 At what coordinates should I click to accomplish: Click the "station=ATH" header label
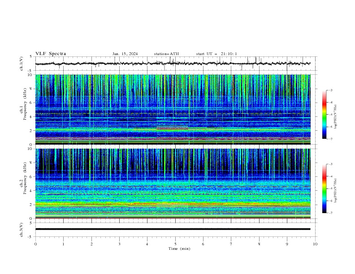coord(166,54)
